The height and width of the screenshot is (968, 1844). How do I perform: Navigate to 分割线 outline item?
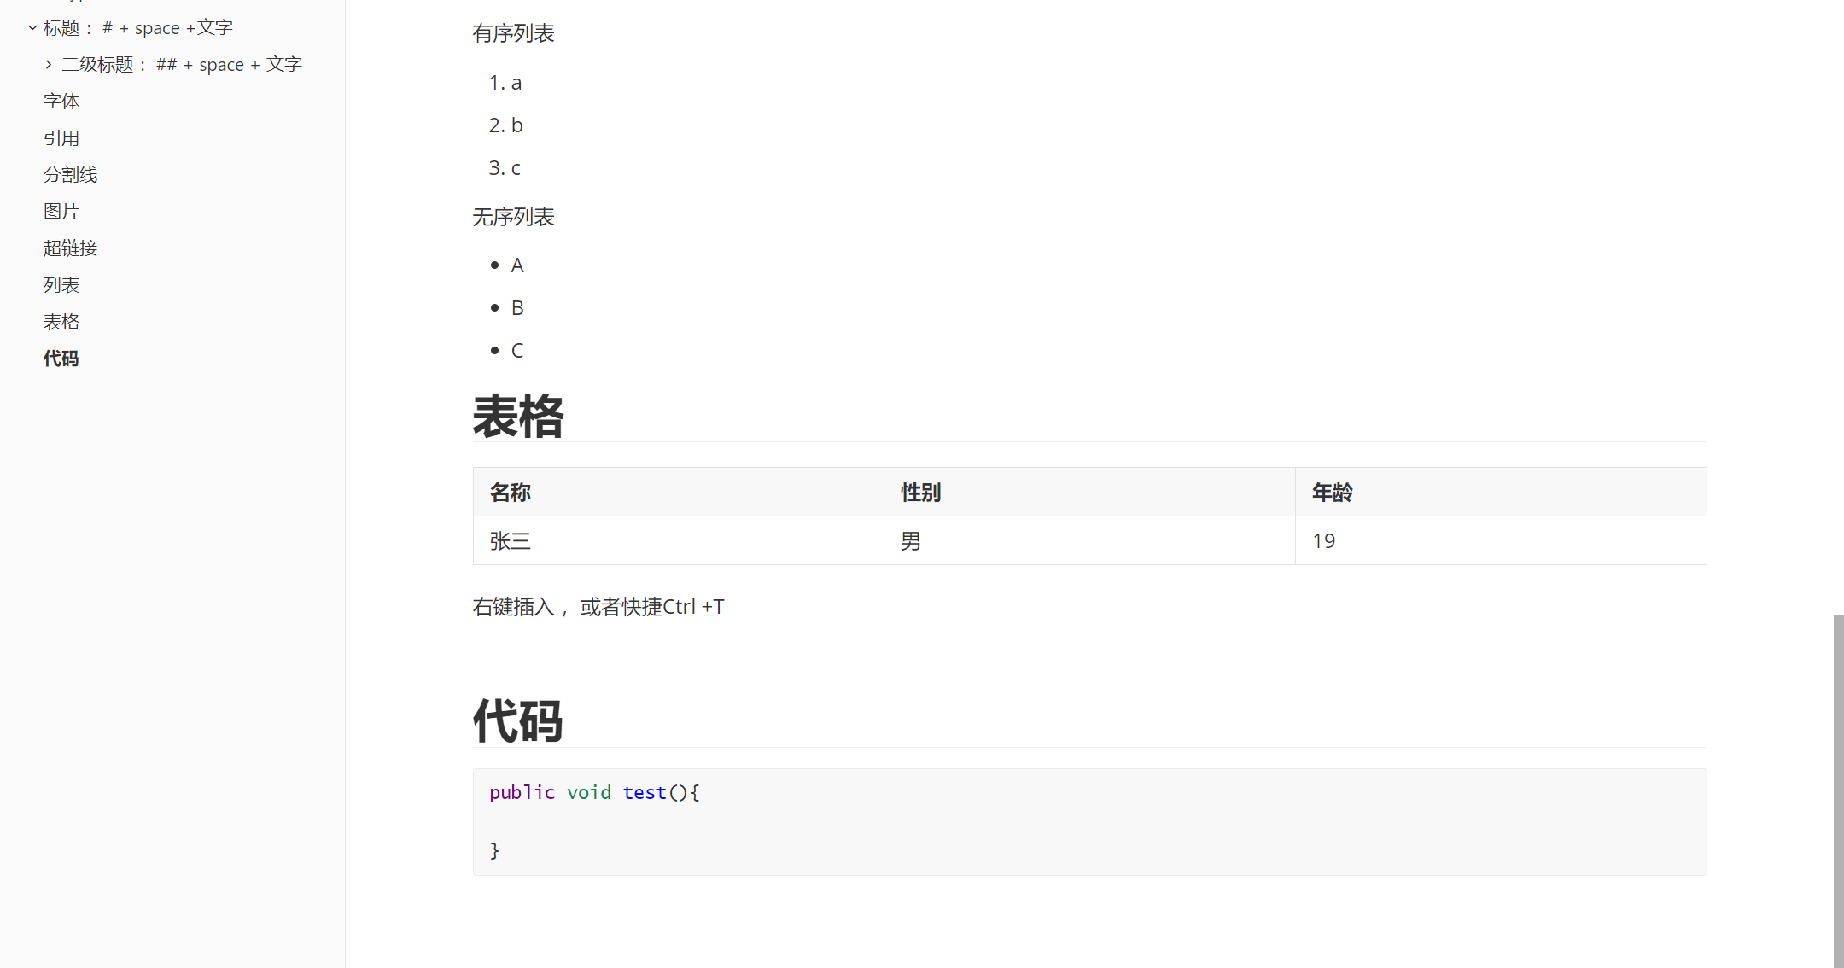[x=71, y=175]
